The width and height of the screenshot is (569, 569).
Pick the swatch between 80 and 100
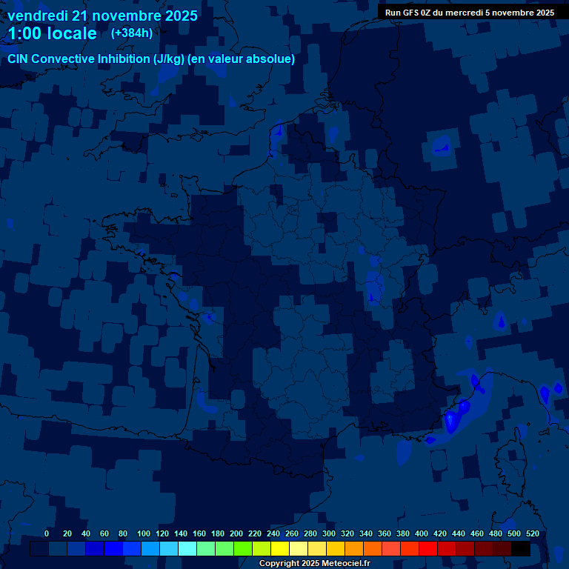[132, 549]
